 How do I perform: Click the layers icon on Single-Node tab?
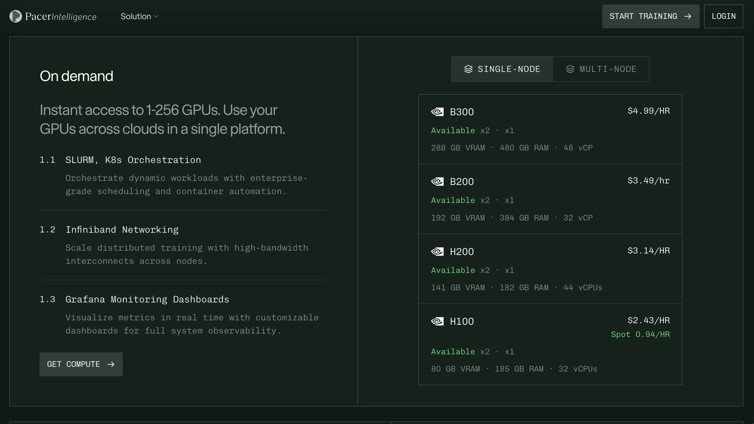(468, 69)
